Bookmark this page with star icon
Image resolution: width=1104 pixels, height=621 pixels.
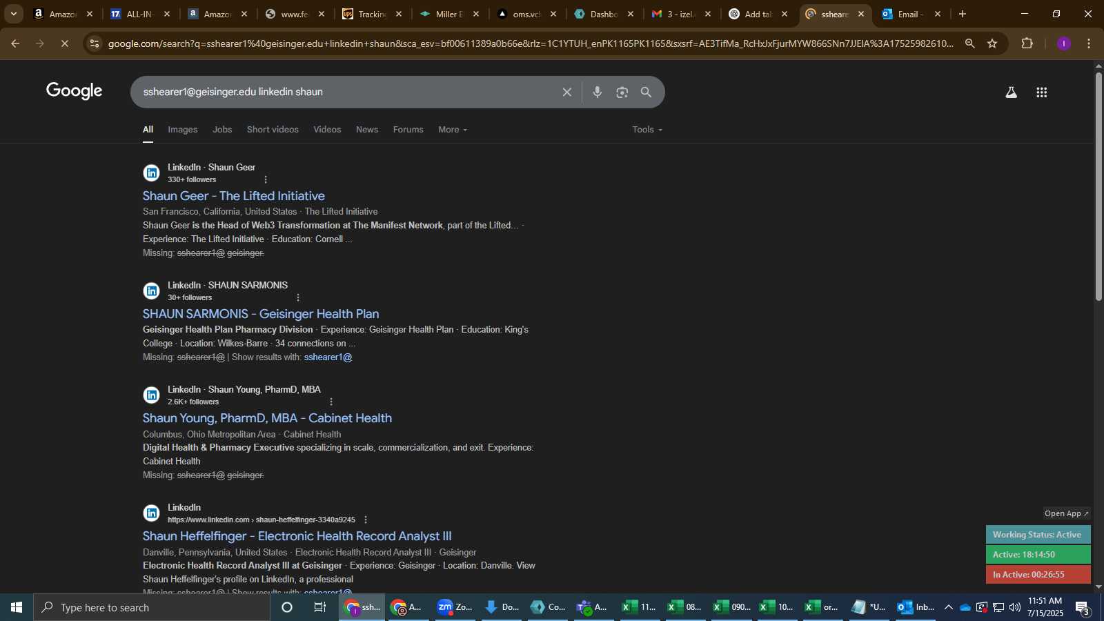click(992, 43)
